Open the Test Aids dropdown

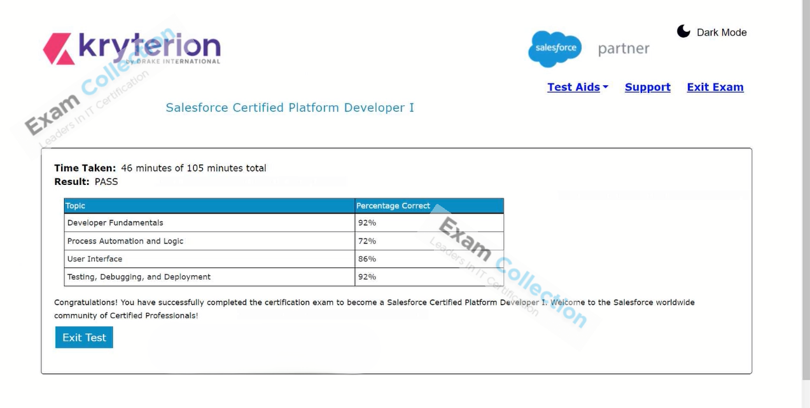click(x=578, y=87)
